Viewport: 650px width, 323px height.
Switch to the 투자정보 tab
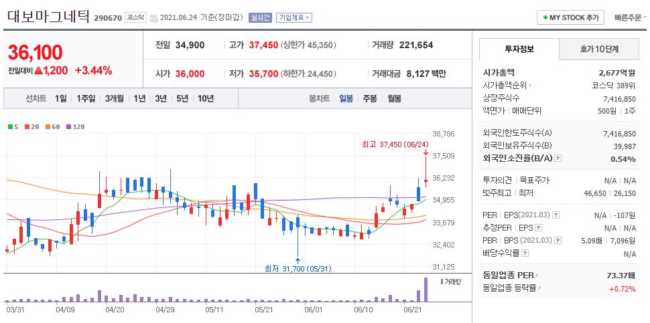(519, 49)
